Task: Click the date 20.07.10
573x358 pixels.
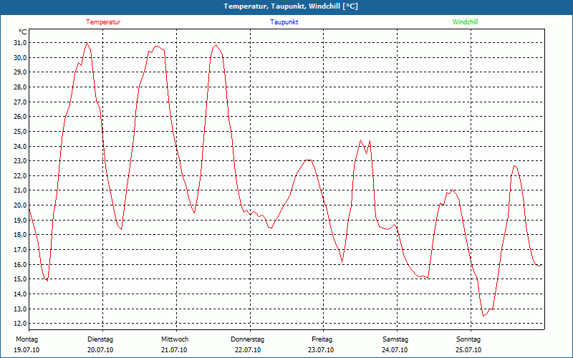Action: coord(100,350)
